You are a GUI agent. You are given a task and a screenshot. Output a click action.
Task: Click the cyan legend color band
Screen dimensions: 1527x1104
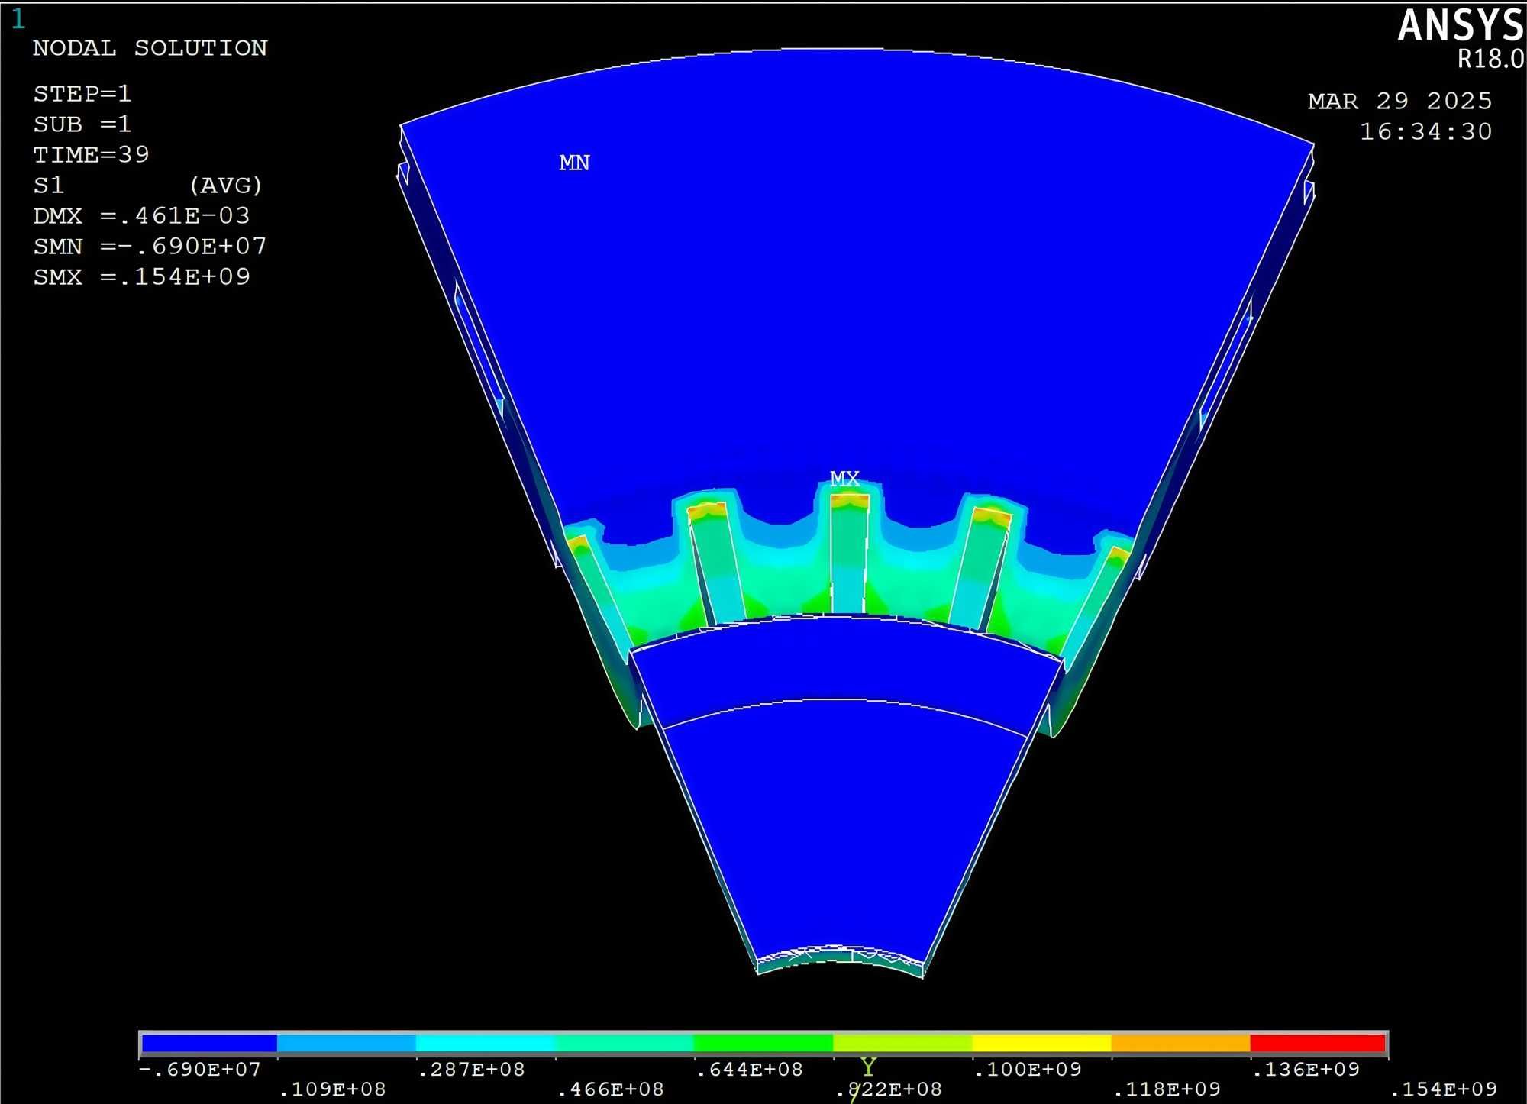point(486,1043)
